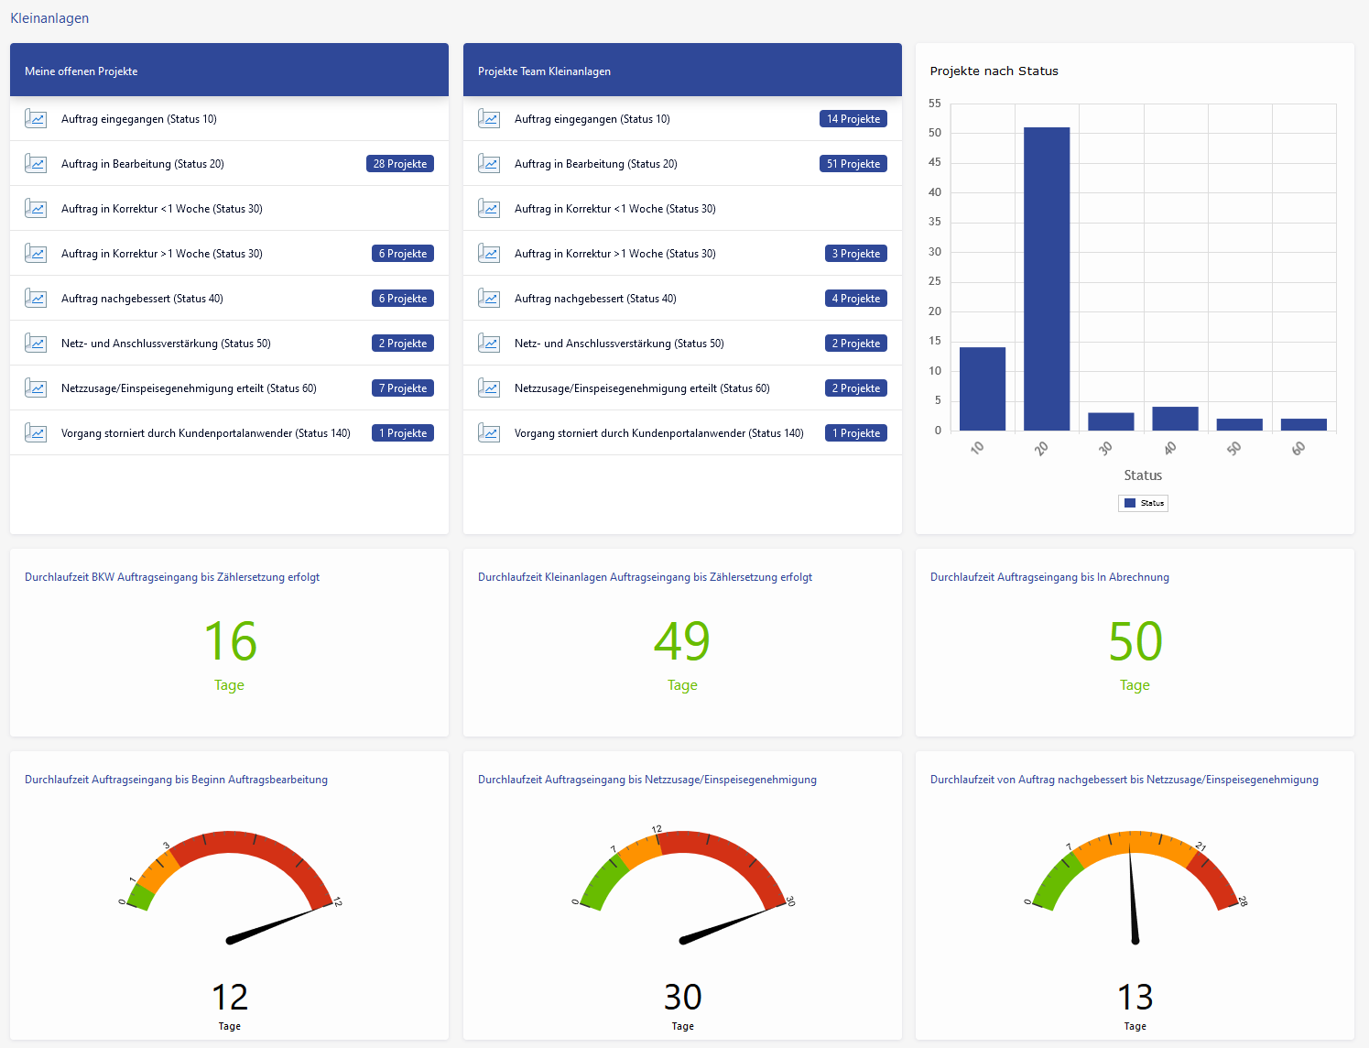This screenshot has width=1369, height=1048.
Task: Open the Kleinanlagen breadcrumb link
Action: 49,18
